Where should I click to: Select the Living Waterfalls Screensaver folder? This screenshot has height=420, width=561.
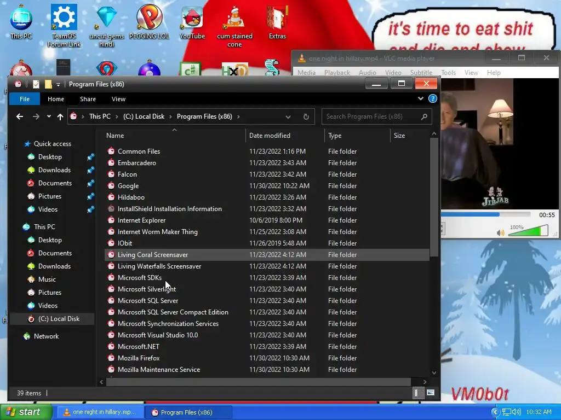267,266
